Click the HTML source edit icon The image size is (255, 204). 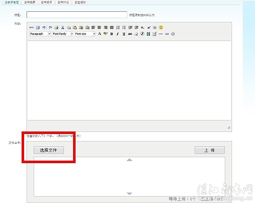(32, 27)
